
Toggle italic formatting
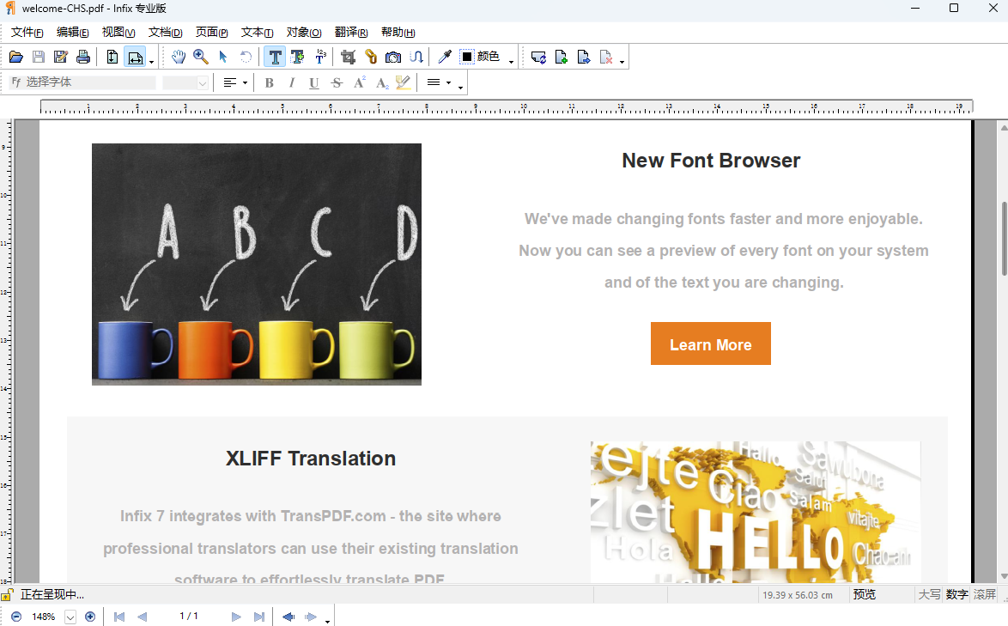coord(291,82)
